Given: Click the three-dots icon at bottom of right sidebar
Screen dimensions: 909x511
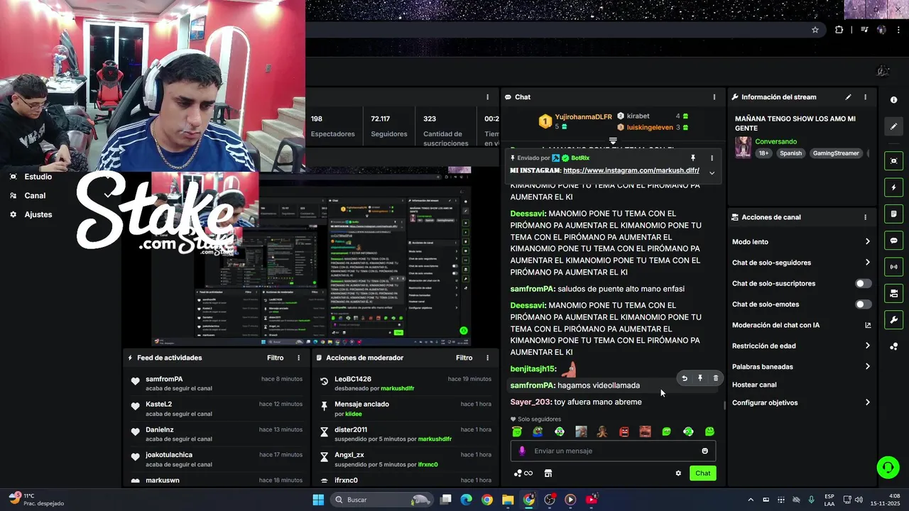Looking at the screenshot, I should (893, 346).
